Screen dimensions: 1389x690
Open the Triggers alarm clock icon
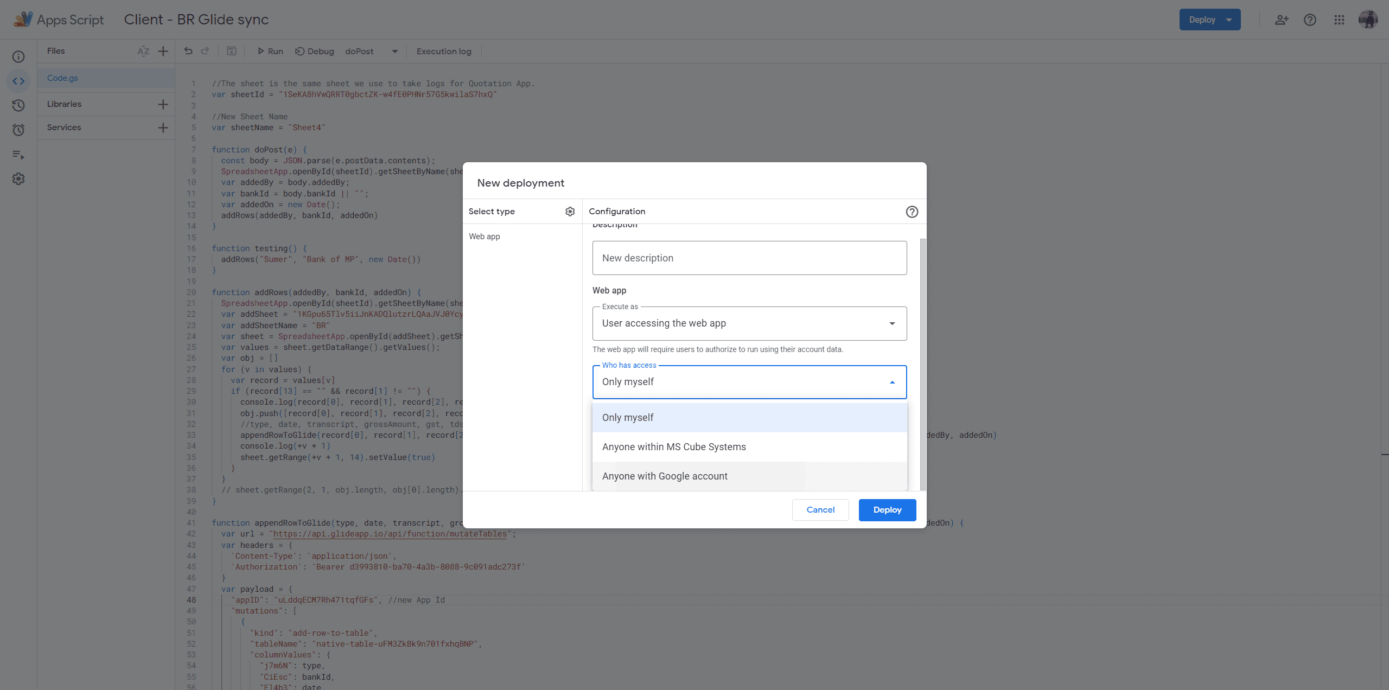pos(18,130)
